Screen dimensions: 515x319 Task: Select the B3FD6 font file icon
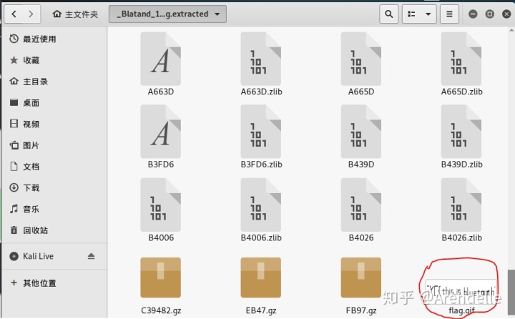[x=161, y=132]
